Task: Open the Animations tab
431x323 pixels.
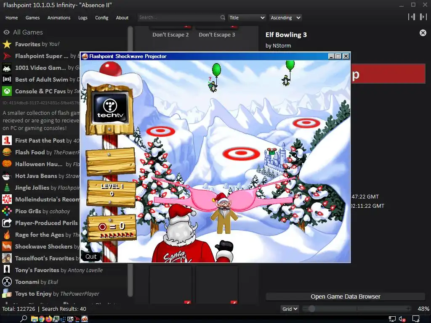Action: pos(59,18)
